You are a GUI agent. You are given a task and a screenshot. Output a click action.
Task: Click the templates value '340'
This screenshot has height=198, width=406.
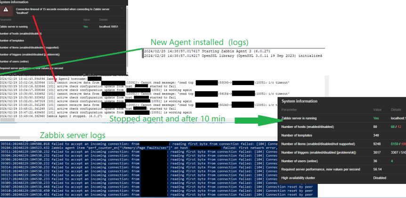(x=376, y=135)
